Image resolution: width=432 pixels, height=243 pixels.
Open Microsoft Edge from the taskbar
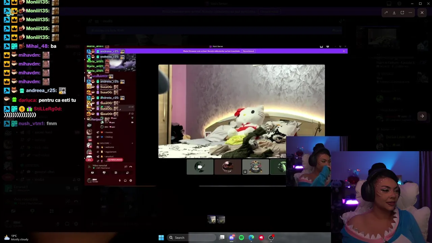tap(251, 238)
